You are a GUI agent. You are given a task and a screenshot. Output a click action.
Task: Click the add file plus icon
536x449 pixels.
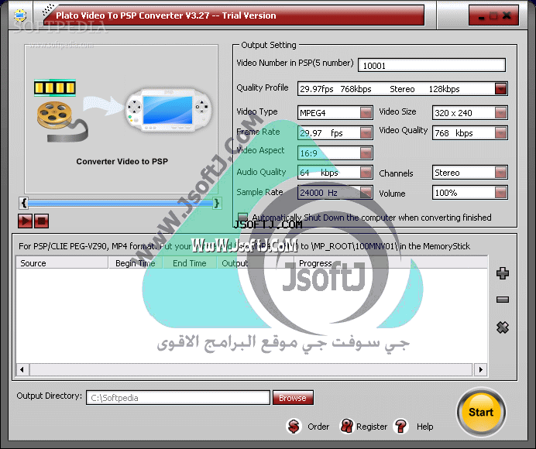click(x=502, y=273)
